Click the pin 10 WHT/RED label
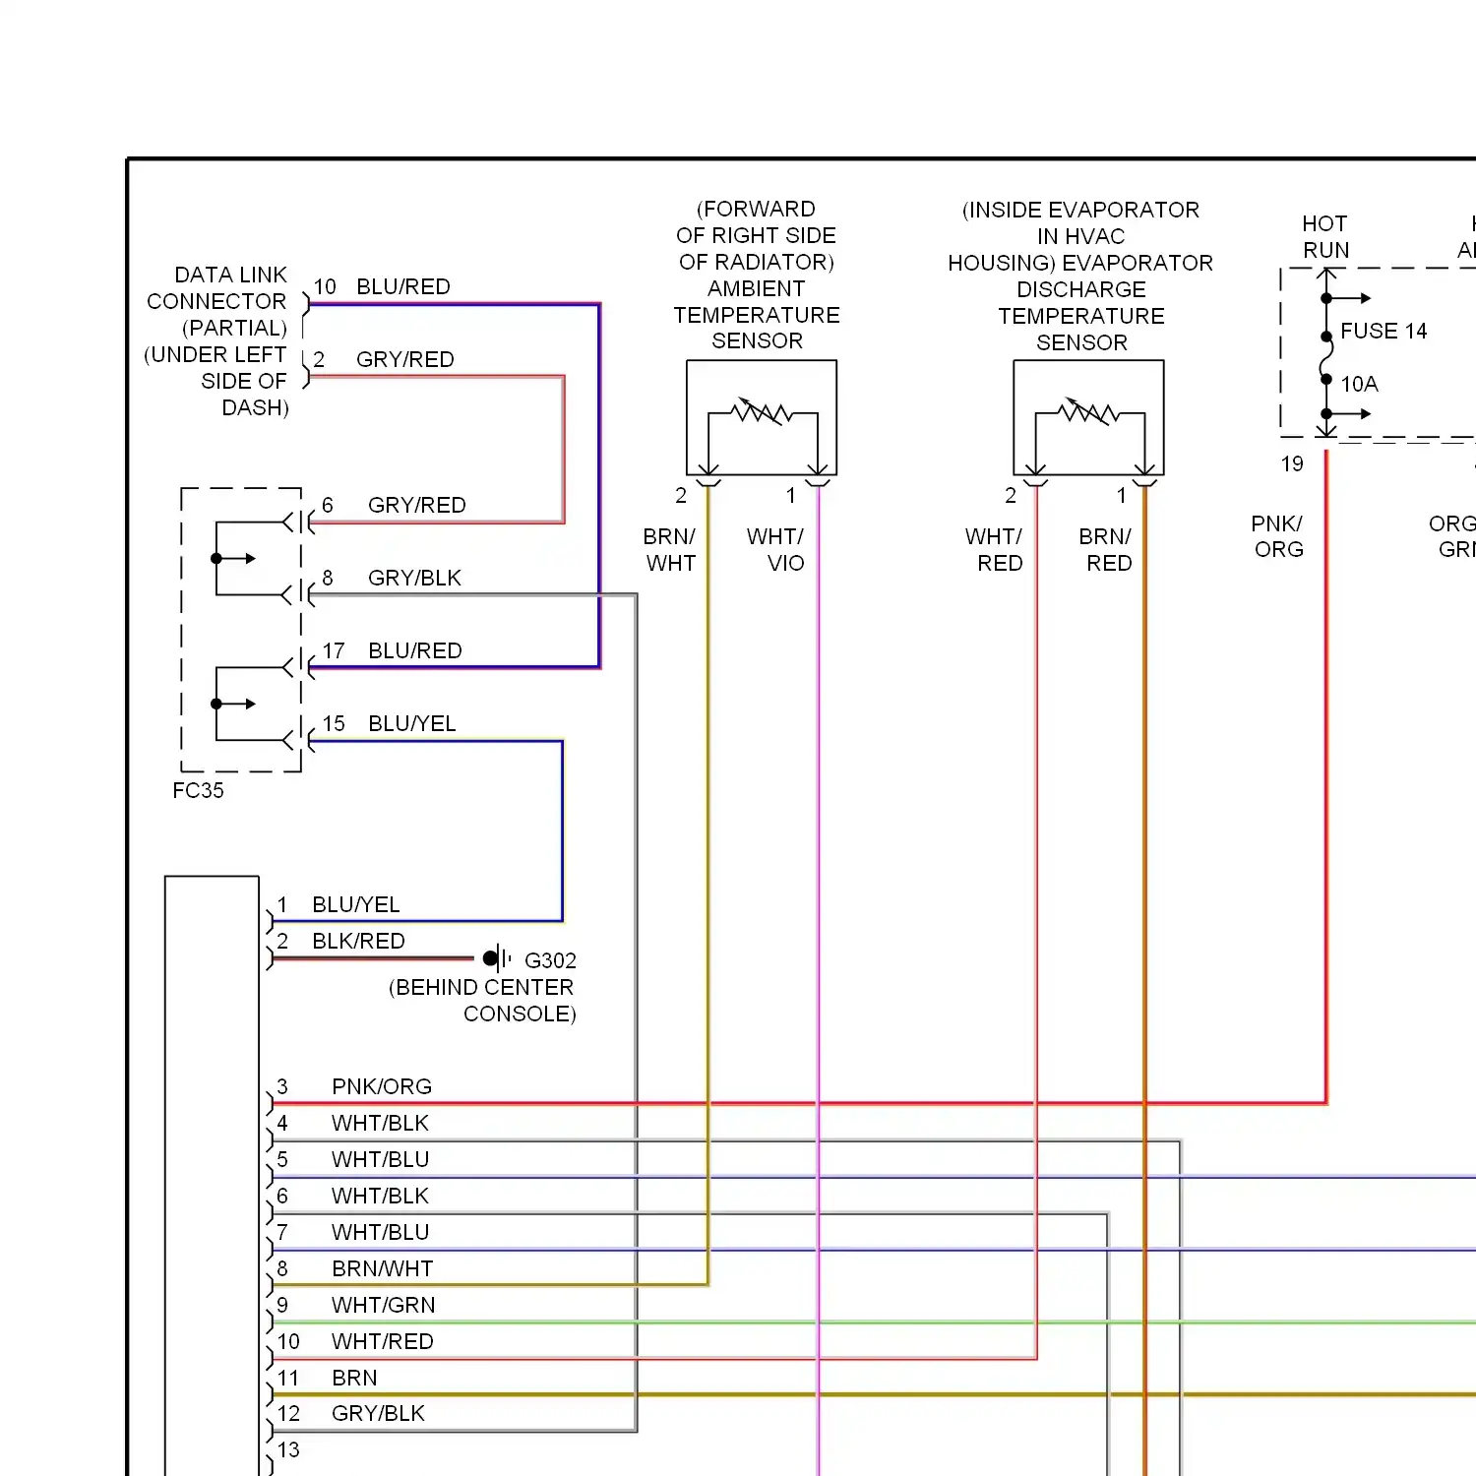 tap(355, 1341)
